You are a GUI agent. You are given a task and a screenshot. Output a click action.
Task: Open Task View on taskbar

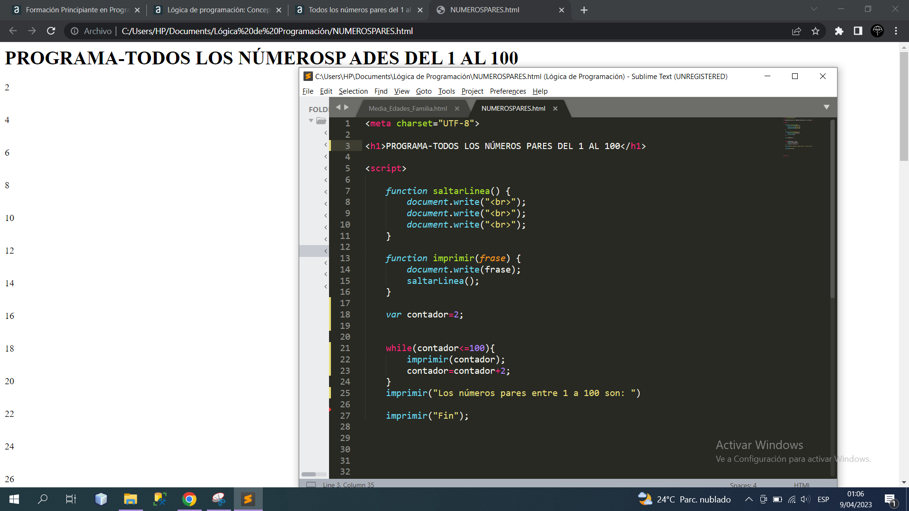(x=71, y=499)
